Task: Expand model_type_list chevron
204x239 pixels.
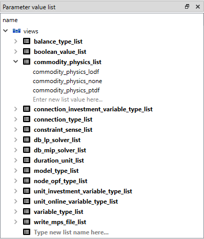Action: point(16,170)
